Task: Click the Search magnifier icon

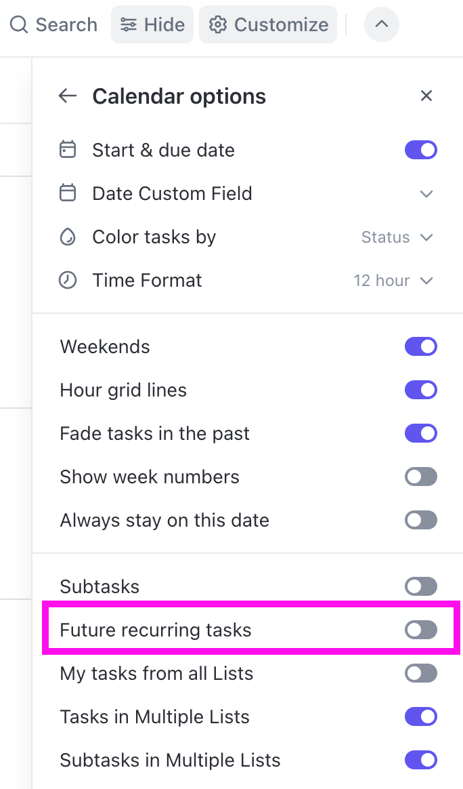Action: coord(19,24)
